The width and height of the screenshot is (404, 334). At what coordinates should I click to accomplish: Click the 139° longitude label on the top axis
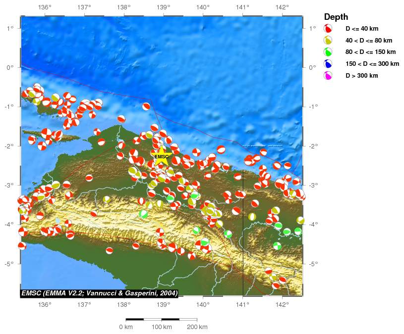163,7
